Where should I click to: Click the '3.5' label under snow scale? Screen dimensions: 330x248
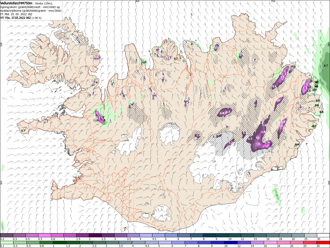(x=129, y=239)
